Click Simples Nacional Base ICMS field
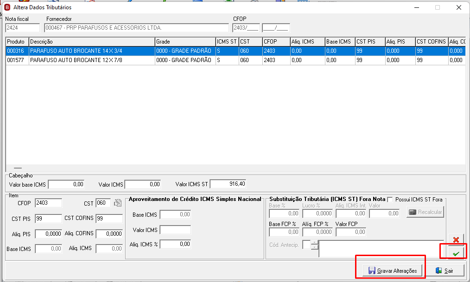470x282 pixels. (175, 214)
